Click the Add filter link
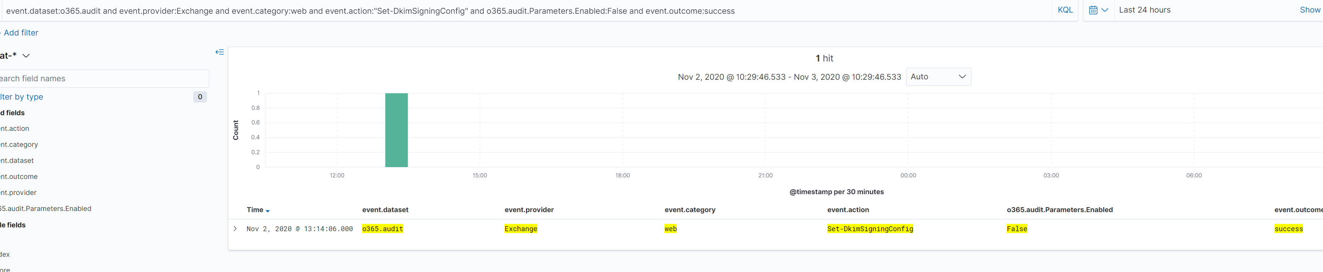Viewport: 1323px width, 272px height. (21, 32)
